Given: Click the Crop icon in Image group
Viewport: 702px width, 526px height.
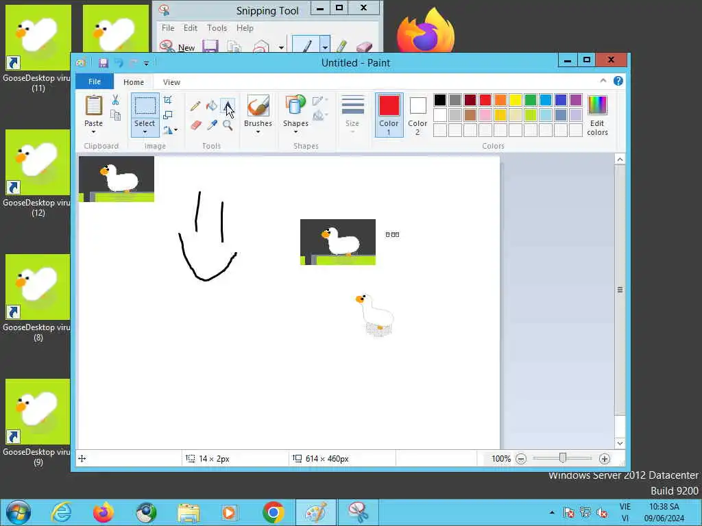Looking at the screenshot, I should pos(168,100).
